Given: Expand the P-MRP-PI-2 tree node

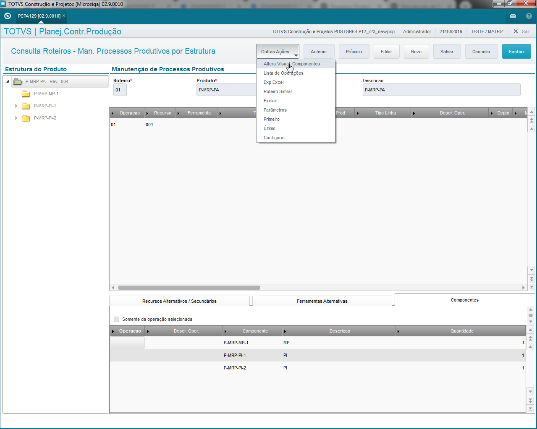Looking at the screenshot, I should pos(16,118).
